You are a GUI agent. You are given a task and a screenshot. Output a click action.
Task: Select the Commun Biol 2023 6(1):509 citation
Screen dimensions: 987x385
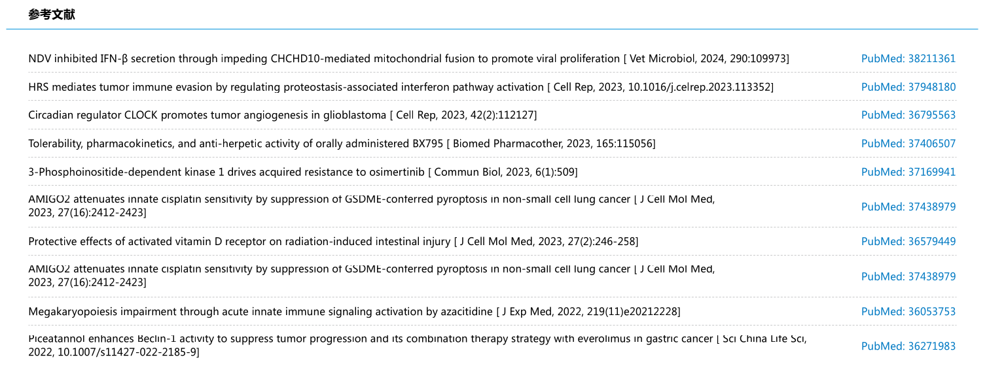(503, 172)
